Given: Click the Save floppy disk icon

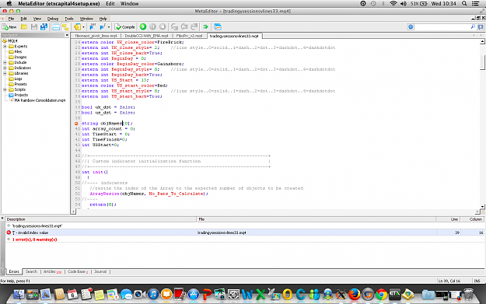Looking at the screenshot, I should tap(34, 27).
